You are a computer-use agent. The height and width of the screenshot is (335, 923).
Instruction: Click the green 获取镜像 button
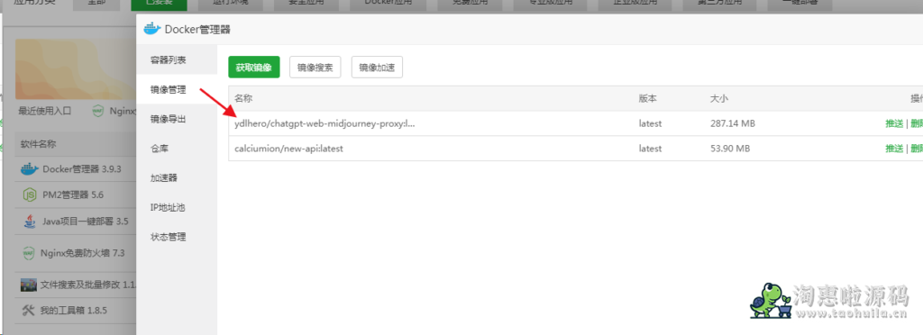click(253, 67)
